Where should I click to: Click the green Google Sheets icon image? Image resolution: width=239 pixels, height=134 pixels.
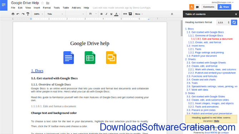90,58
